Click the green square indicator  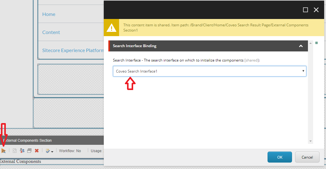click(x=317, y=43)
